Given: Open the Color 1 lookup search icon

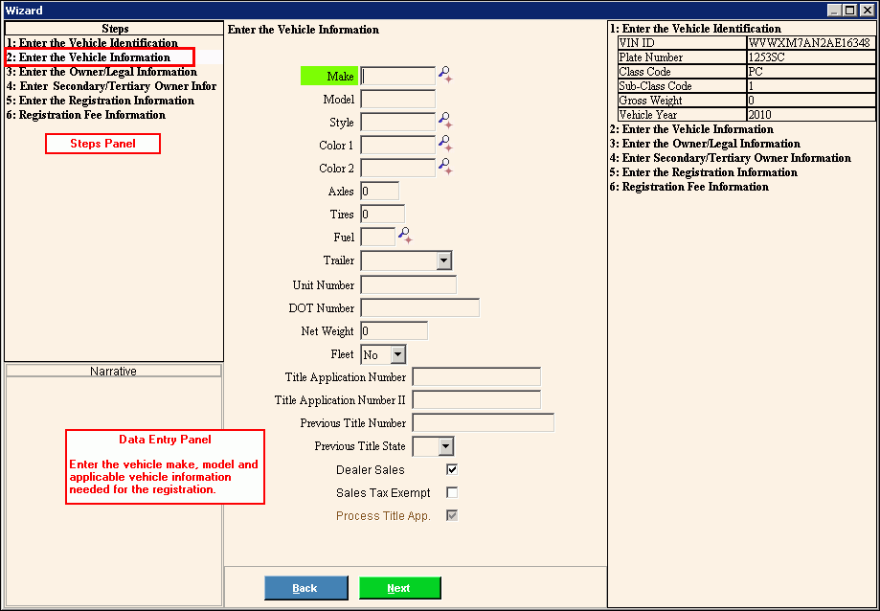Looking at the screenshot, I should coord(445,145).
